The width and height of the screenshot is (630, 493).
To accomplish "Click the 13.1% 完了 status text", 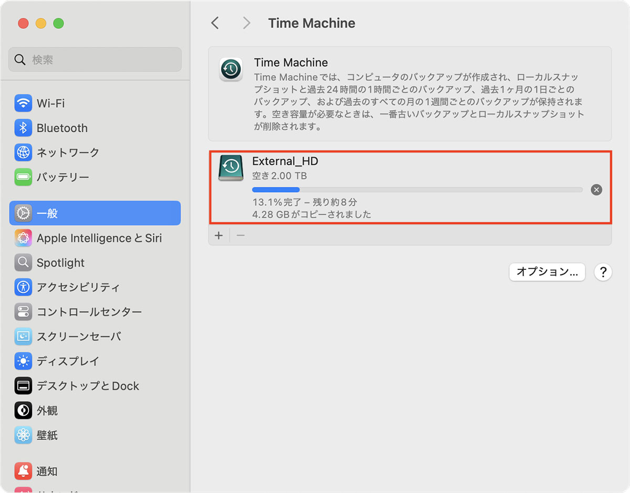I will pyautogui.click(x=304, y=202).
